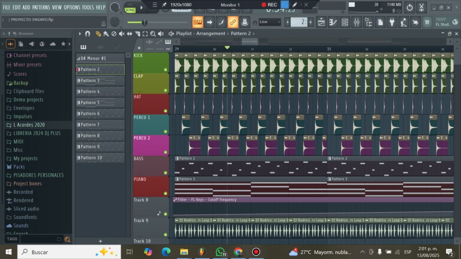The height and width of the screenshot is (259, 461).
Task: Click the plugin database plug icon
Action: (392, 22)
